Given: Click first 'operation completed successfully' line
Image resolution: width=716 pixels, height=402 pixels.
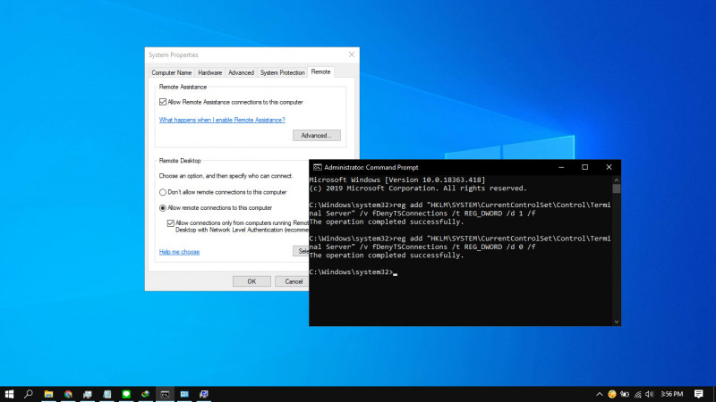Looking at the screenshot, I should [x=387, y=222].
